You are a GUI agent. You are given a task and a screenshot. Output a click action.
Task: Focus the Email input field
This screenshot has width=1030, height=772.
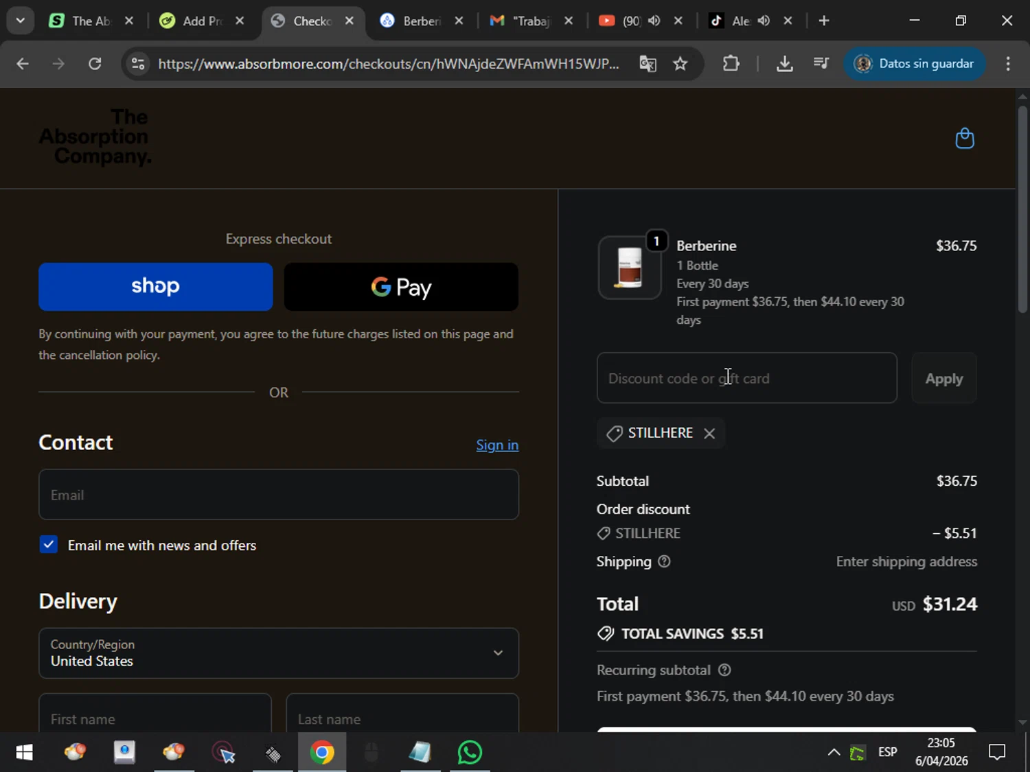click(279, 495)
